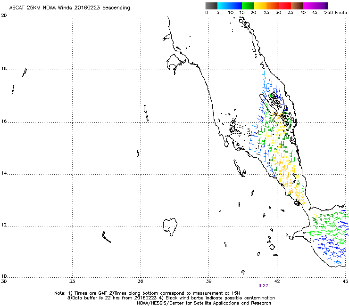Click legend scale value "30" under the color bar

[278, 13]
